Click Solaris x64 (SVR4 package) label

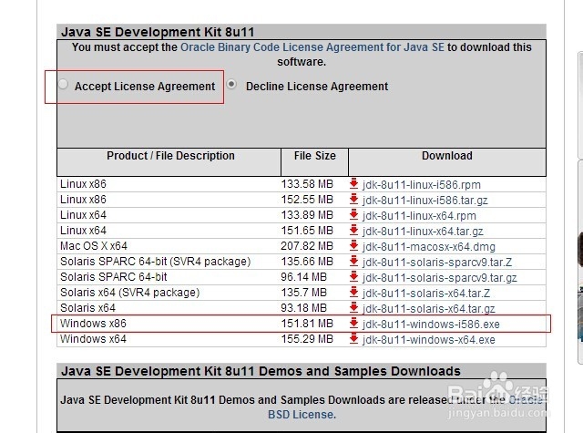tap(130, 293)
